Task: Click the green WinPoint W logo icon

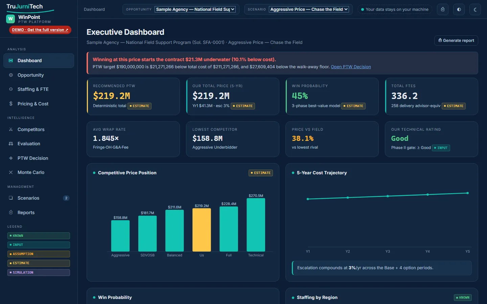Action: (10, 19)
